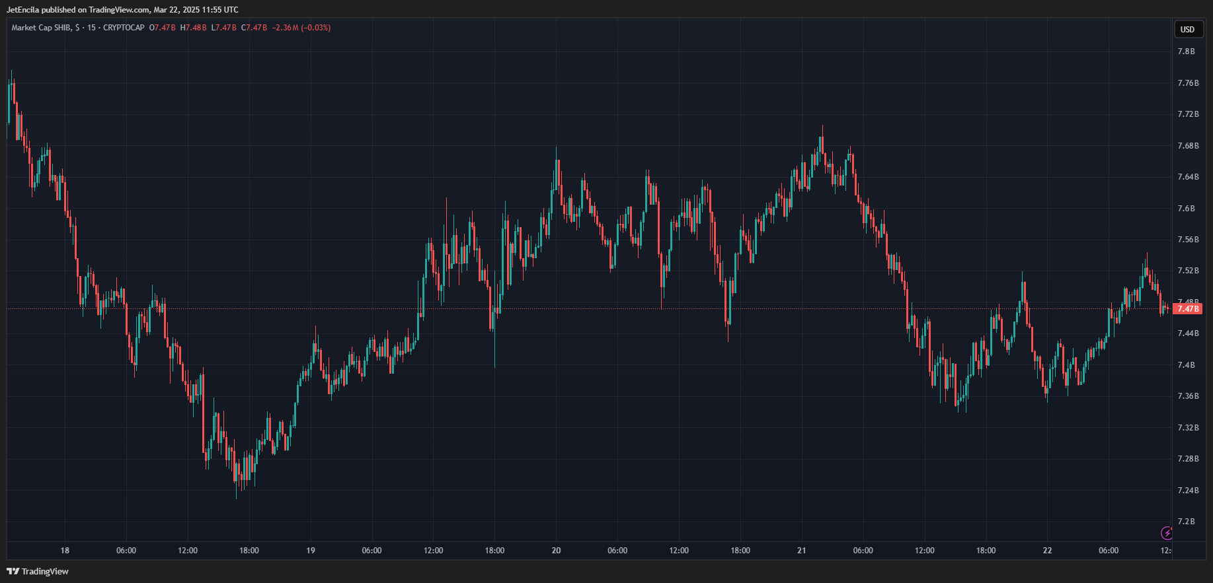
Task: Click the open value O7.47B in legend
Action: [163, 28]
